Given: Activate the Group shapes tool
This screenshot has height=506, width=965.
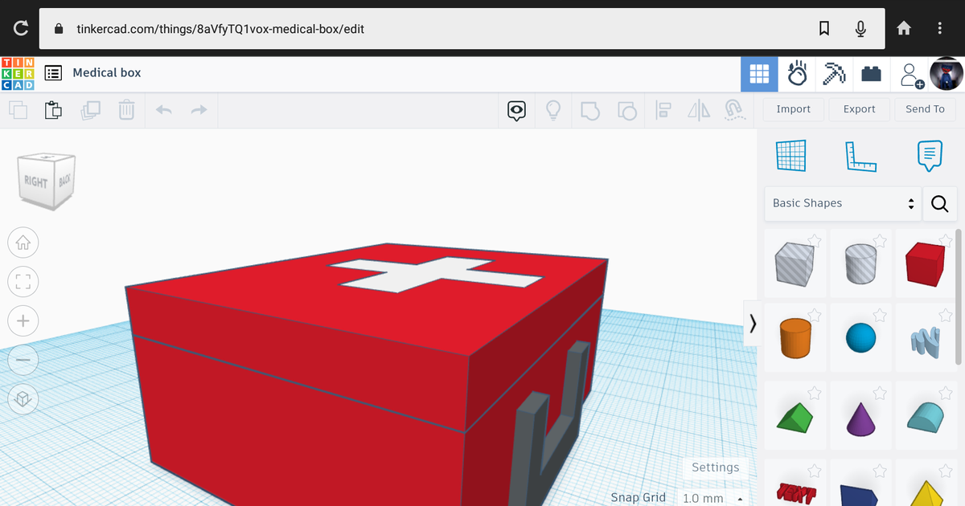Looking at the screenshot, I should click(590, 109).
